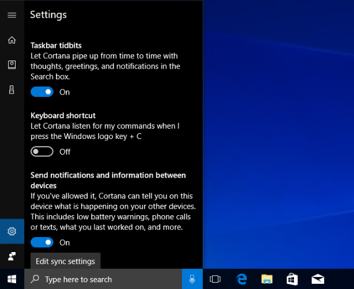Click the Edit sync settings button
Screen dimensions: 354x289
click(x=66, y=261)
